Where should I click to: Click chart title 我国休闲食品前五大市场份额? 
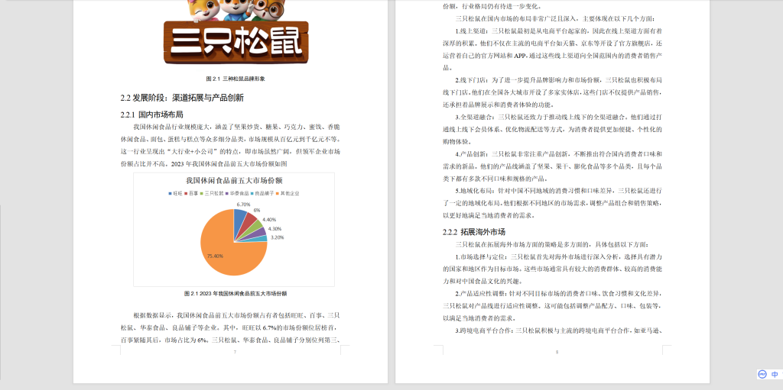pyautogui.click(x=234, y=181)
